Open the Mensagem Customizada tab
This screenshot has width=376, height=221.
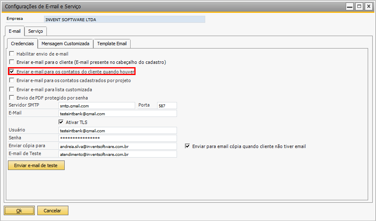click(x=65, y=44)
